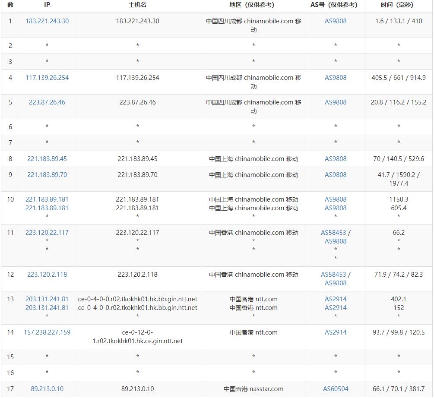Open IP link 183.221.243.30
This screenshot has width=434, height=398.
[x=47, y=21]
